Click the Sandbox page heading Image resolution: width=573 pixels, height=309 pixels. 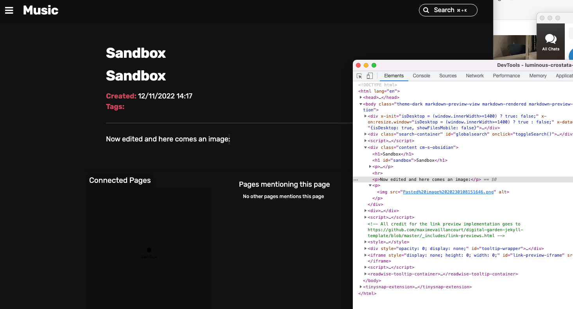coord(136,53)
